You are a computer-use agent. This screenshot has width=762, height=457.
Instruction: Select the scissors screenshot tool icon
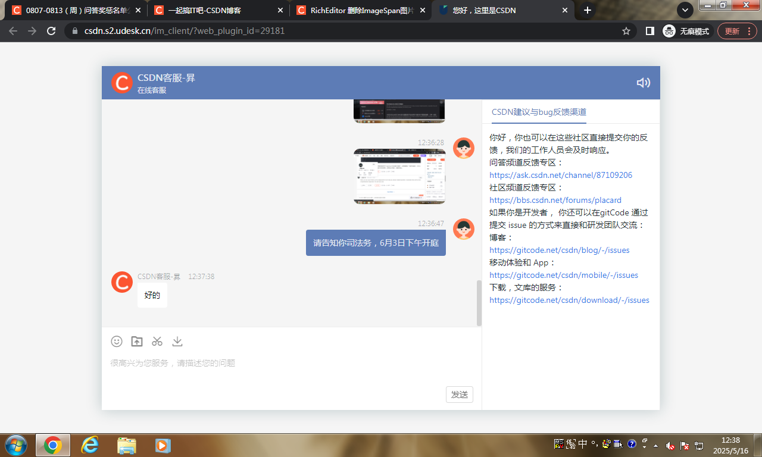click(x=157, y=341)
